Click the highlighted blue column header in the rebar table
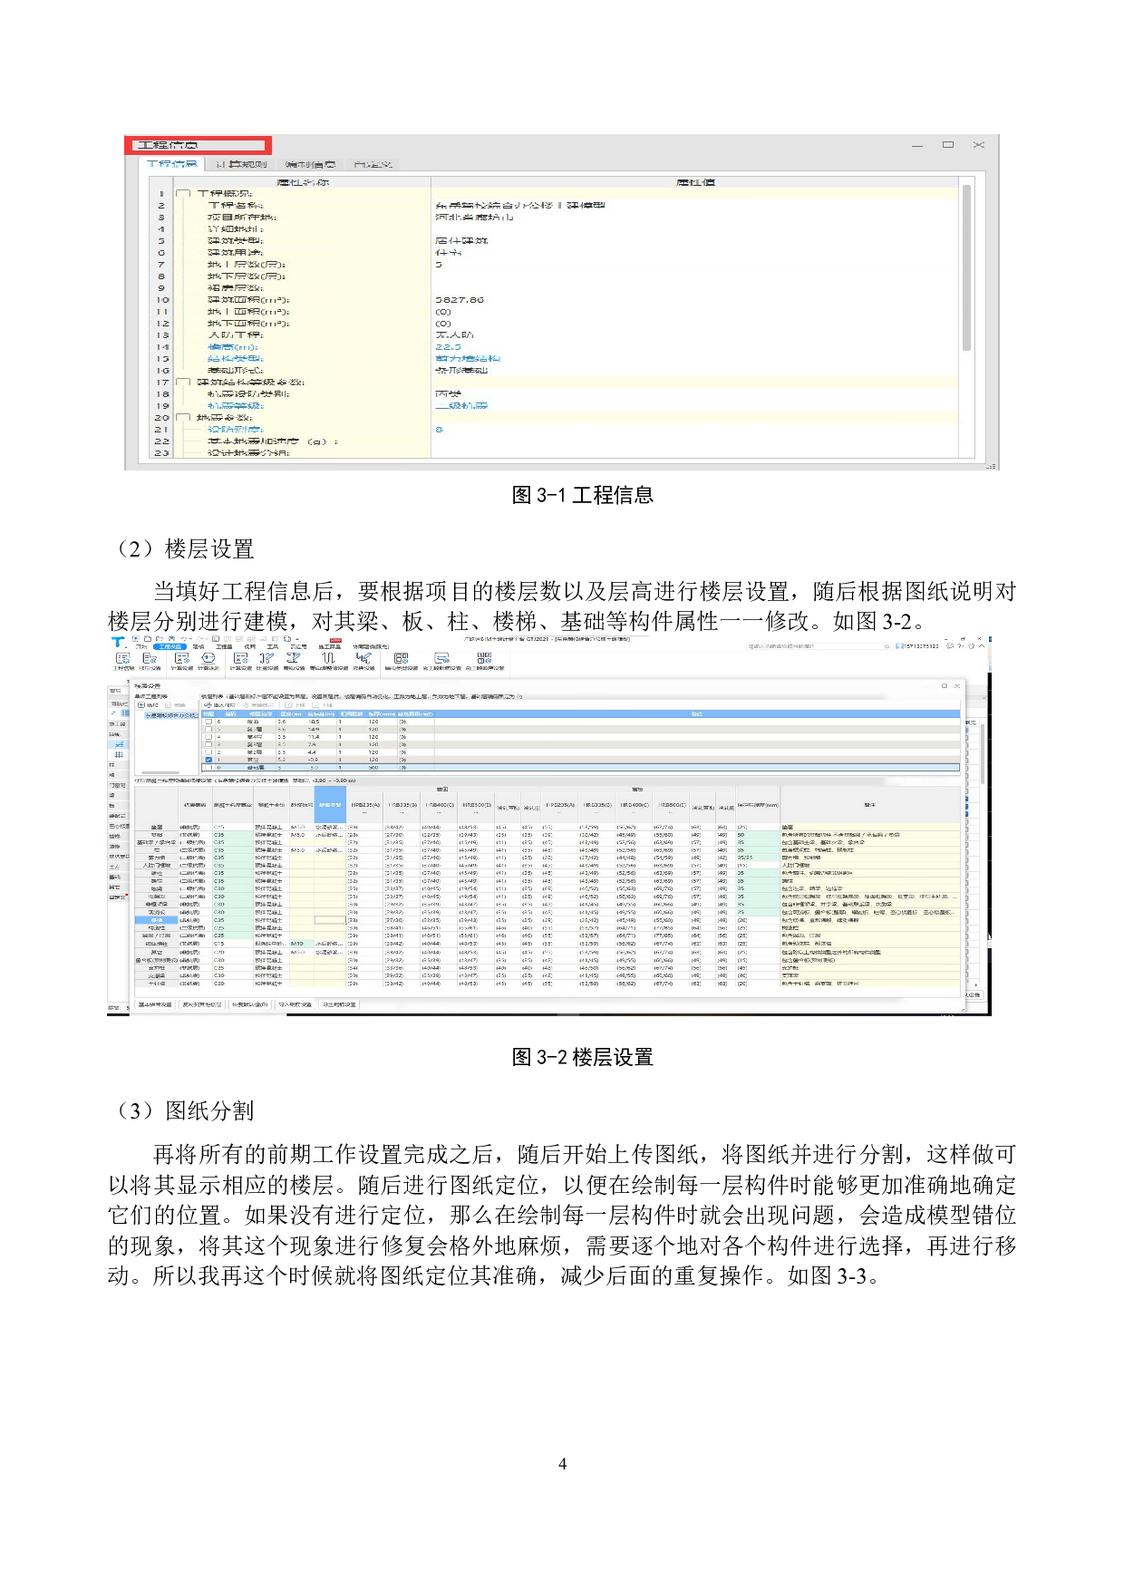 tap(330, 804)
